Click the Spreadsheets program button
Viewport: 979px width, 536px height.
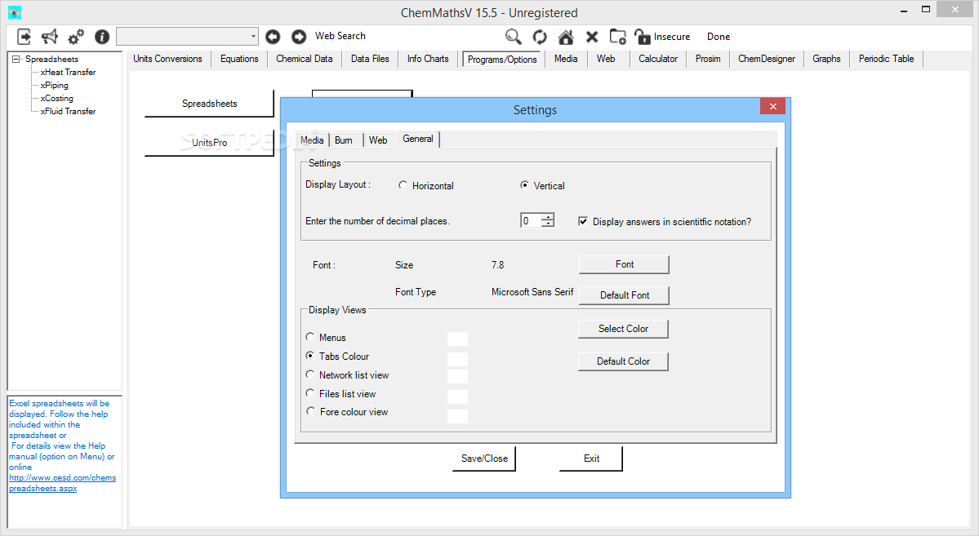tap(209, 104)
